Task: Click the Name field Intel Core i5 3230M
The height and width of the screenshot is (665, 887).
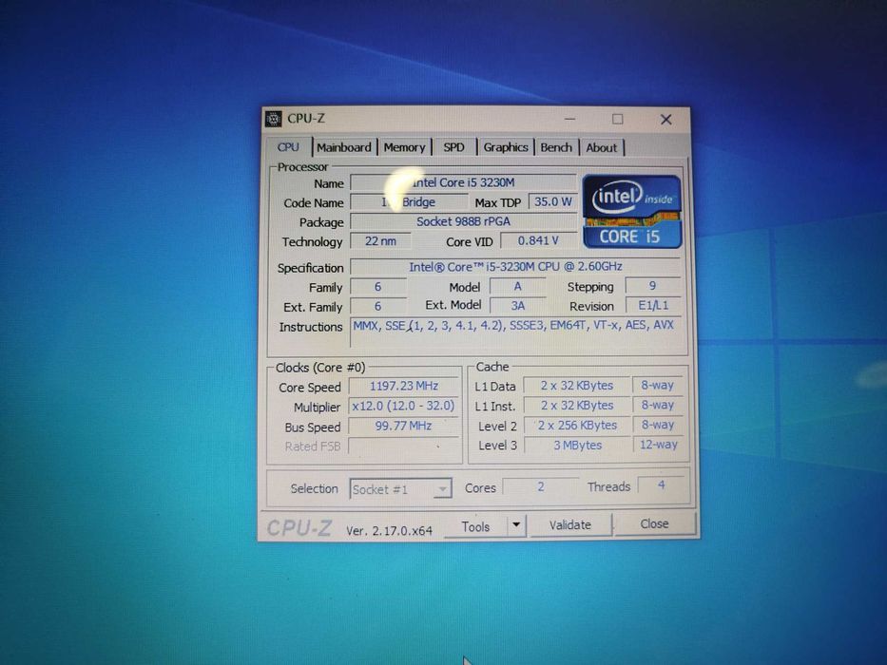Action: [463, 182]
